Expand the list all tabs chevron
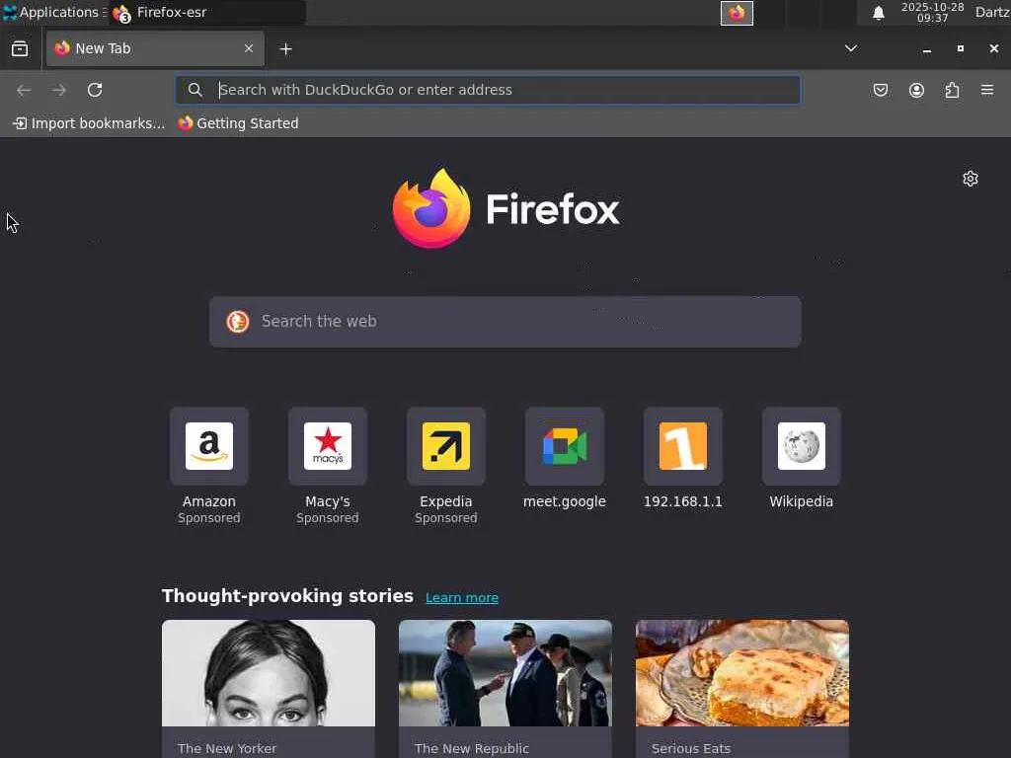The width and height of the screenshot is (1011, 758). click(x=851, y=48)
